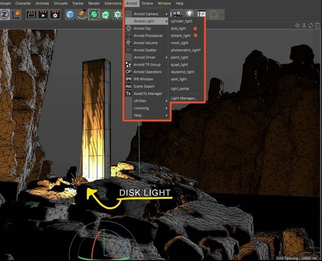Click the Cloner MoGraph icon
This screenshot has height=261, width=322.
tap(118, 14)
